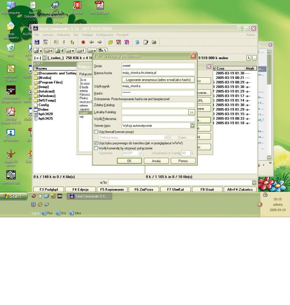Screen dimensions: 290x305
Task: Open Serwer typu dropdown
Action: coord(192,126)
